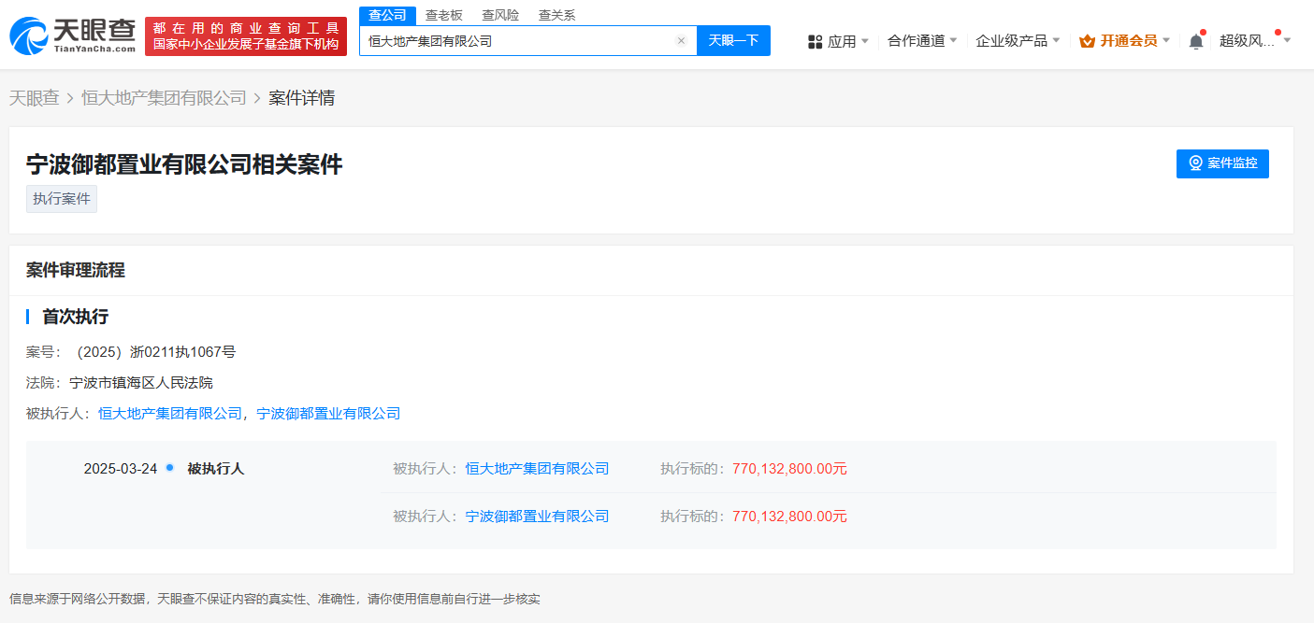Click the court name 宁波市镇海区人民法院
Viewport: 1314px width, 623px height.
click(141, 383)
